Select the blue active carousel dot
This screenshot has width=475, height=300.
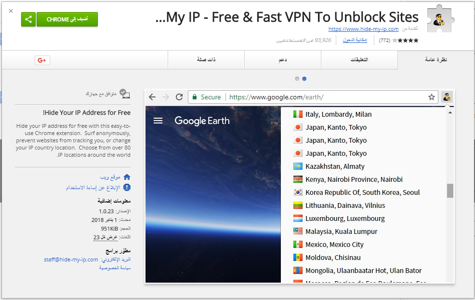[x=304, y=79]
